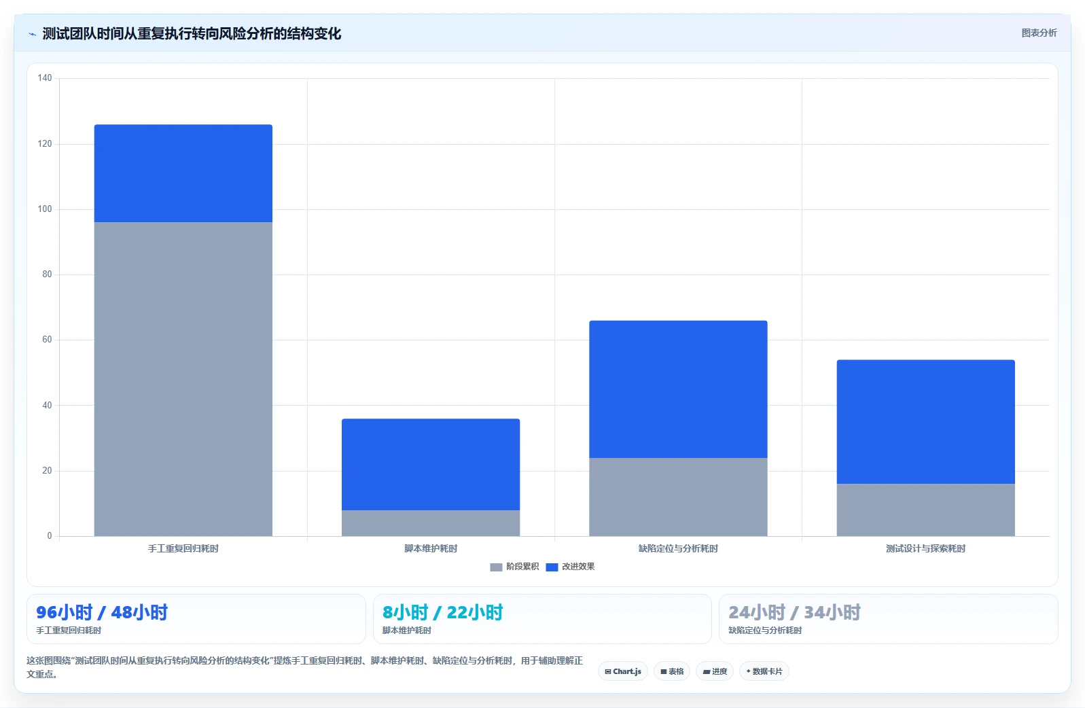Click the Chart.js tag chip
Viewport: 1085px width, 708px height.
pyautogui.click(x=623, y=671)
